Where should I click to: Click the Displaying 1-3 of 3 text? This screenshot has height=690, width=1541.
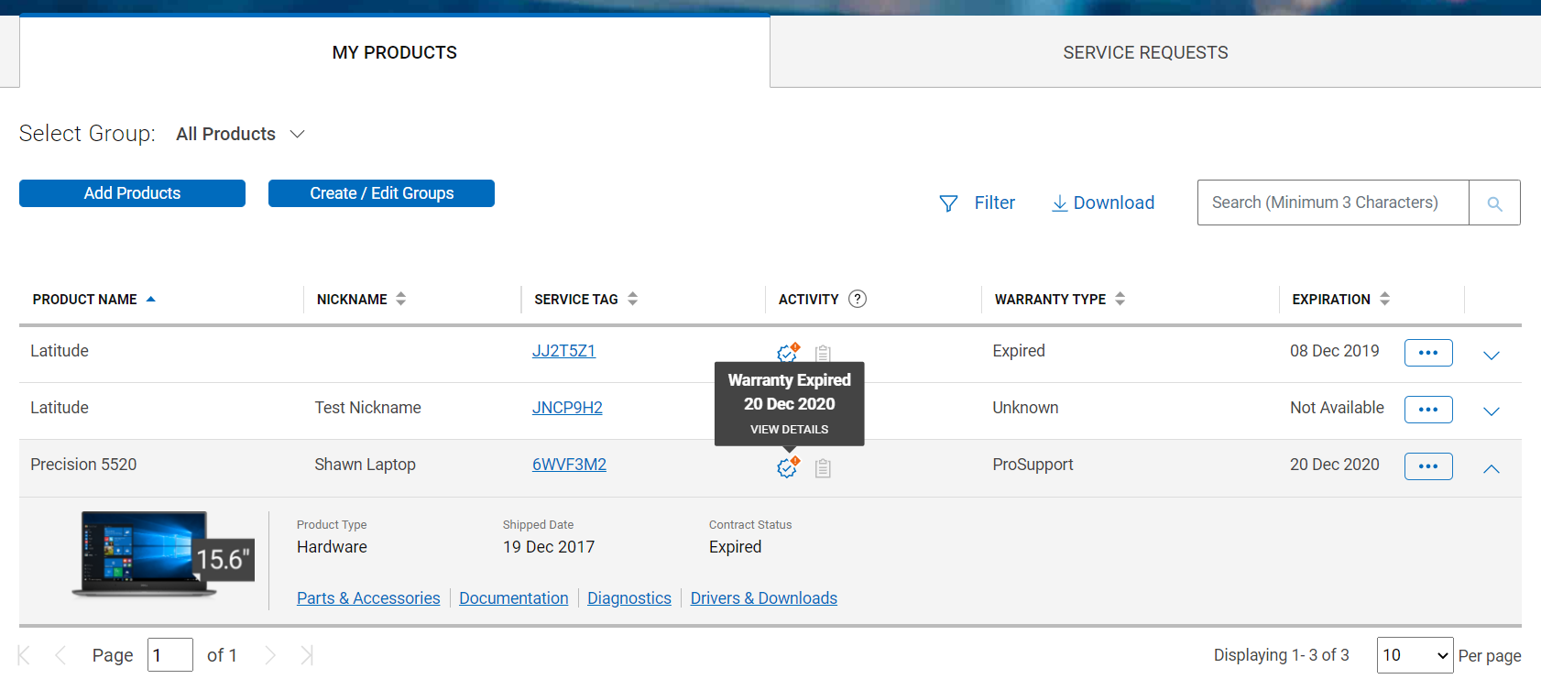tap(1281, 655)
